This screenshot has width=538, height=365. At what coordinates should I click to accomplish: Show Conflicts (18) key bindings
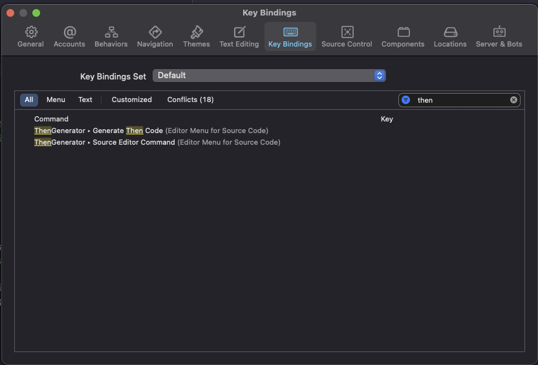click(x=190, y=99)
